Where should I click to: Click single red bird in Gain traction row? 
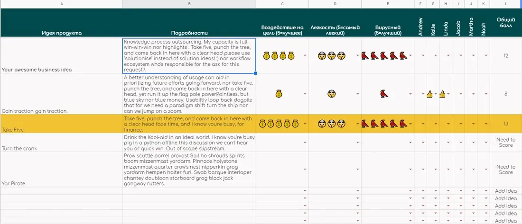tap(384, 94)
